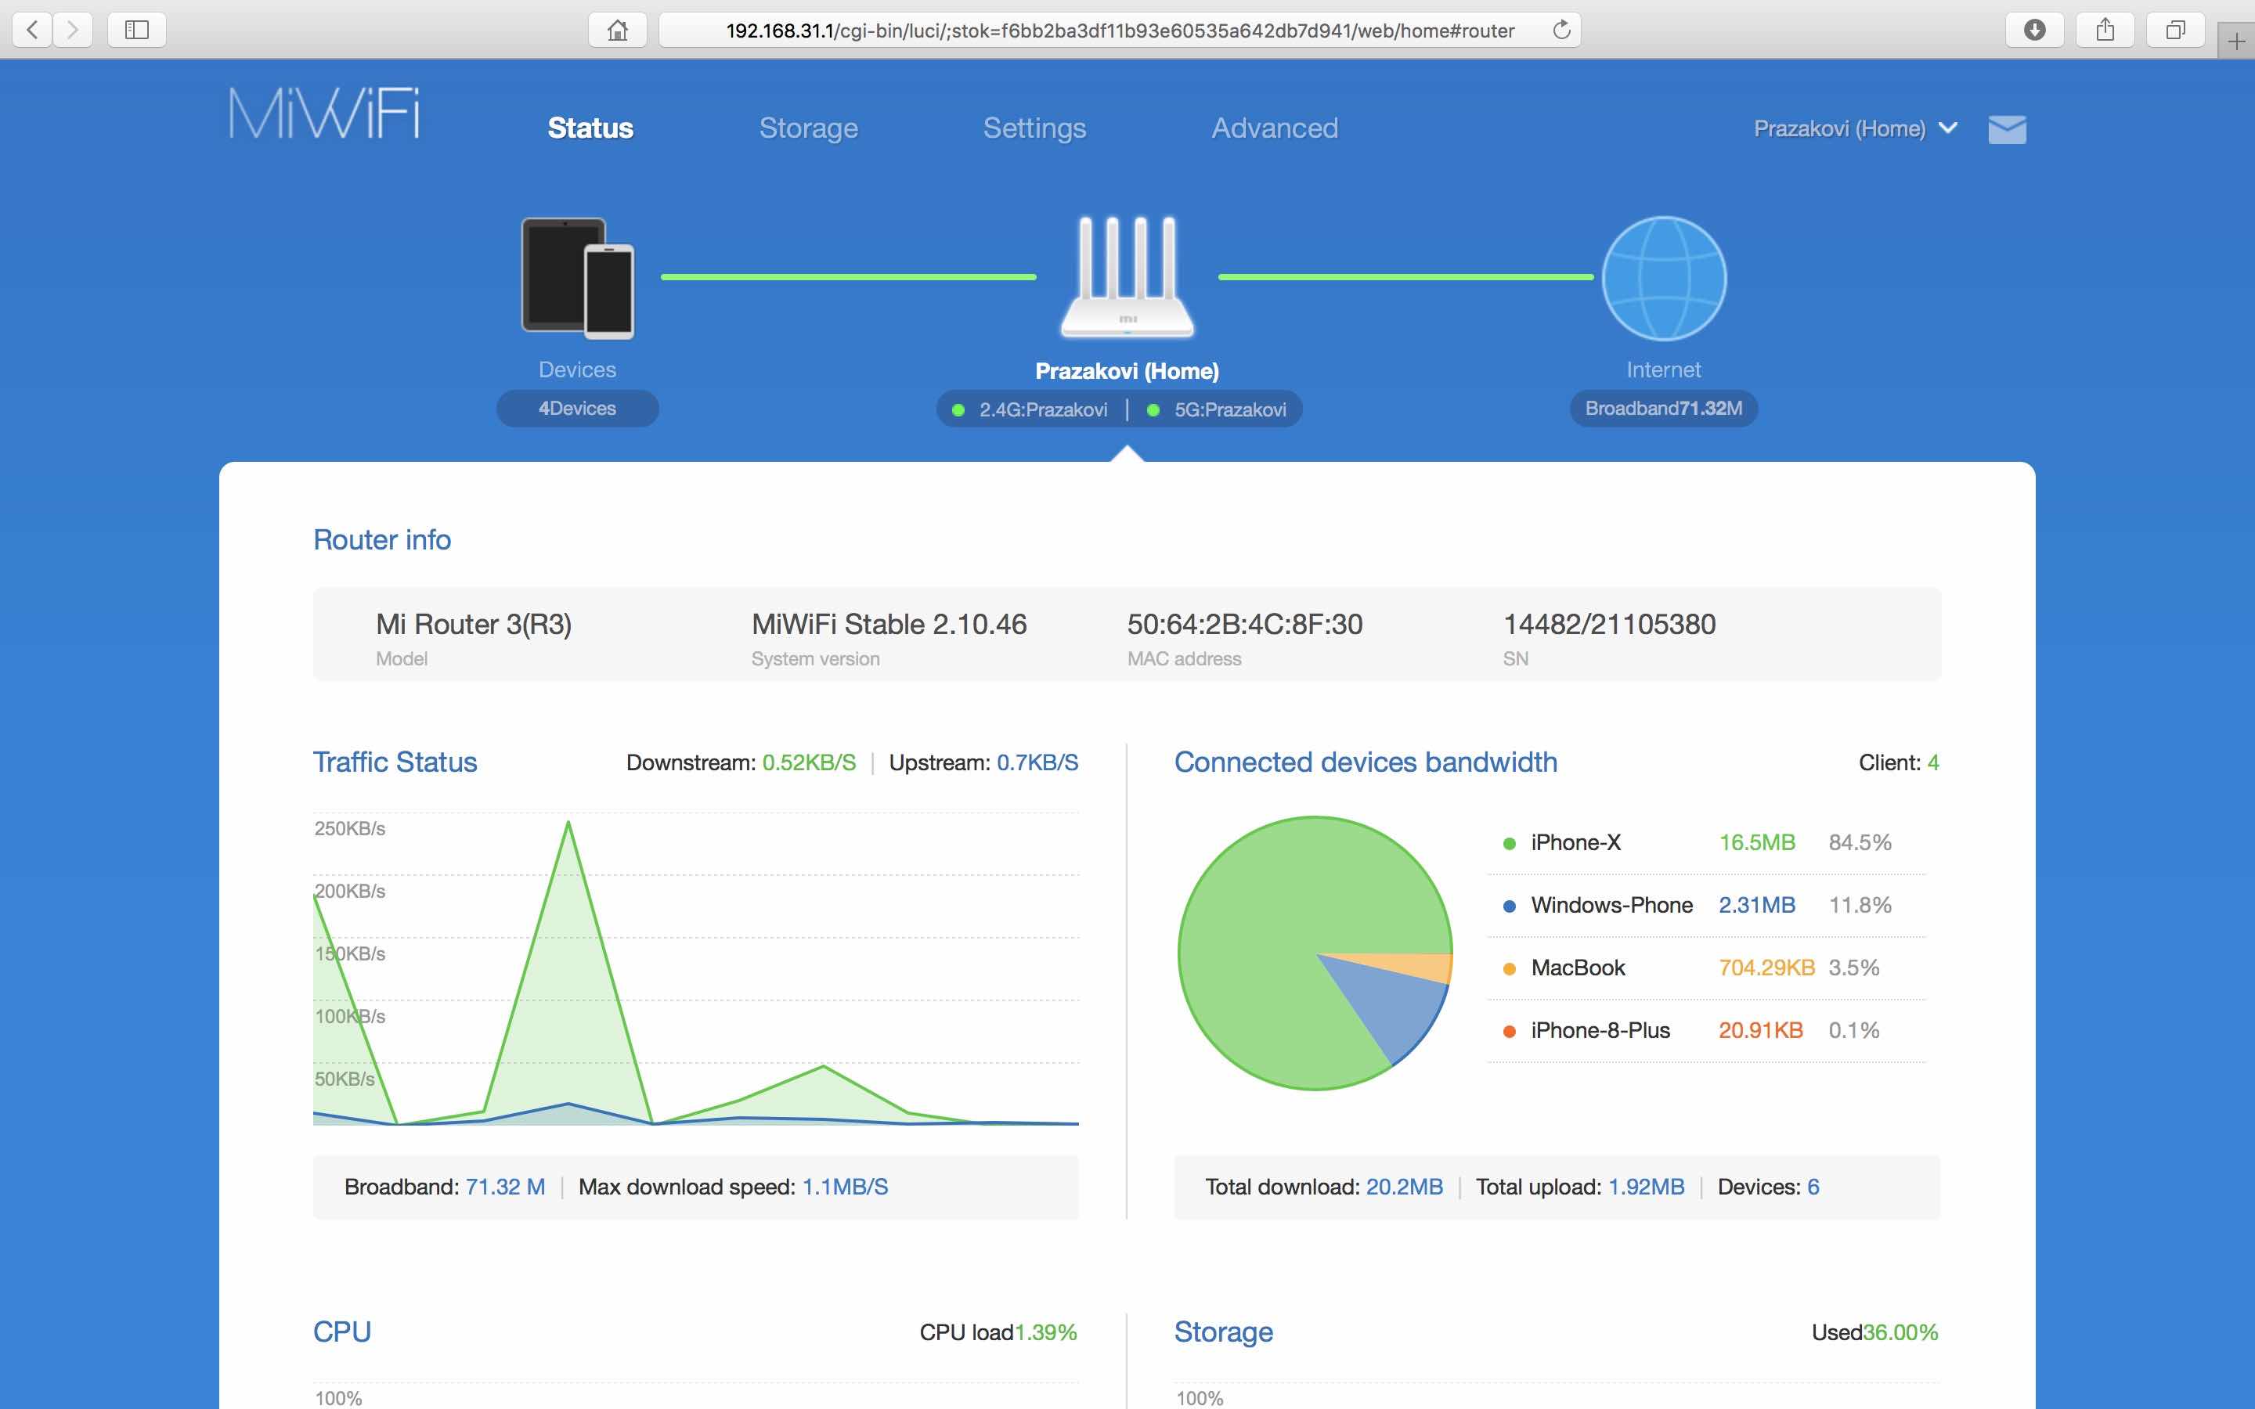Toggle the Safari sidebar button

(137, 30)
